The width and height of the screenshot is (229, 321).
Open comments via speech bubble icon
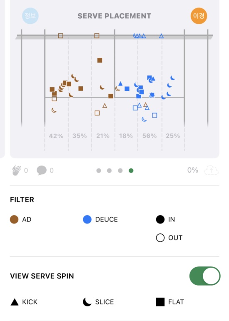click(x=42, y=171)
